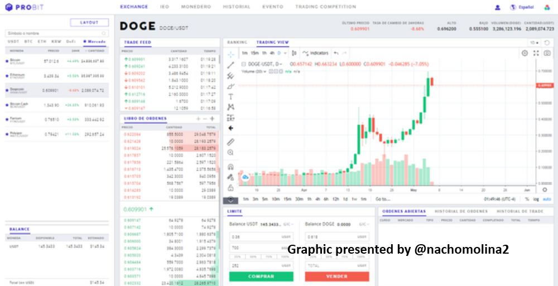The width and height of the screenshot is (558, 286).
Task: Toggle magnet mode on chart
Action: click(x=230, y=167)
